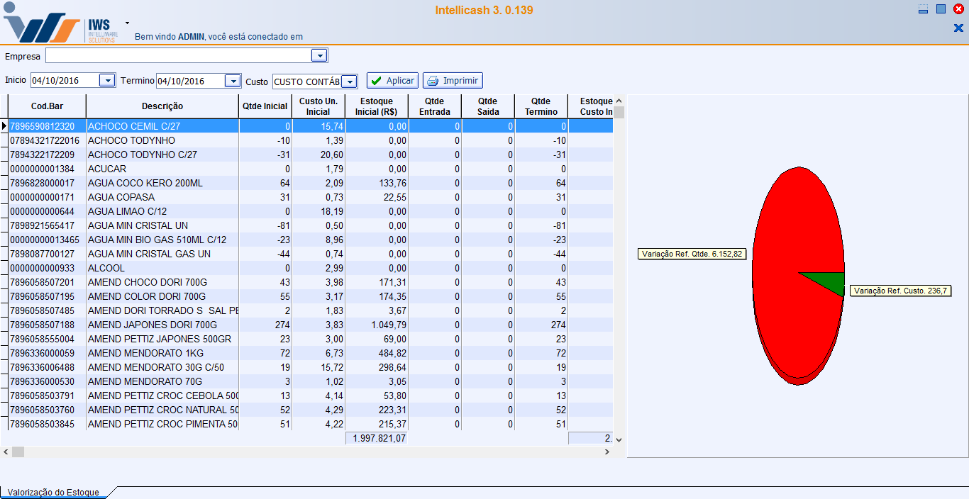This screenshot has width=969, height=499.
Task: Click the Variação Ref. Custo chart label
Action: (899, 291)
